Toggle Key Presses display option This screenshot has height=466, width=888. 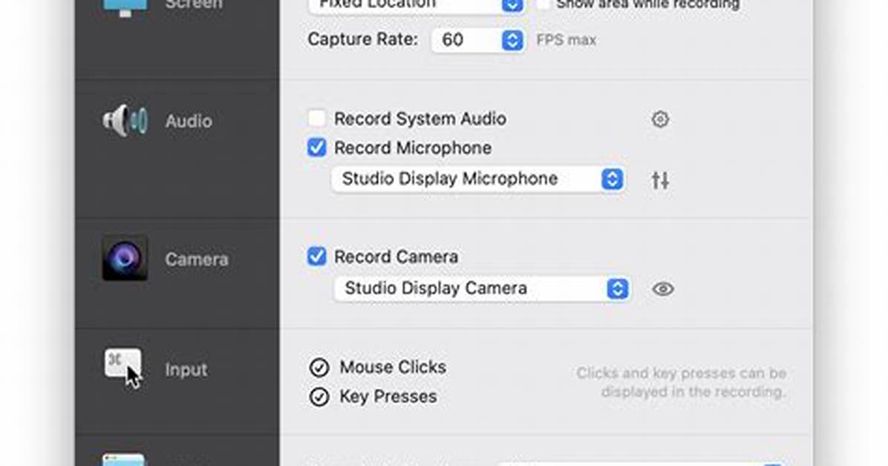pyautogui.click(x=319, y=397)
